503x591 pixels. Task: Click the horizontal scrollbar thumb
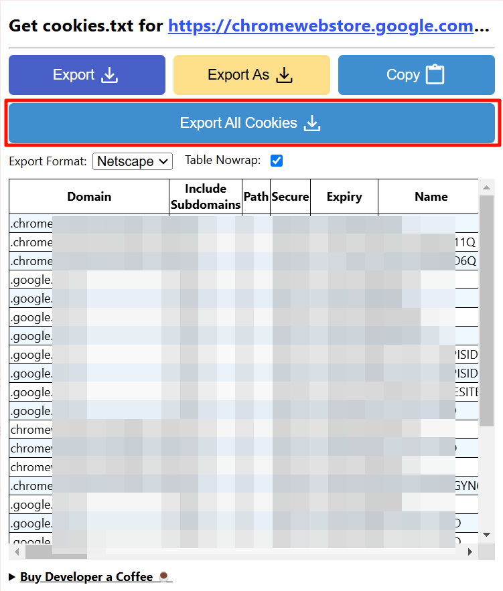56,552
